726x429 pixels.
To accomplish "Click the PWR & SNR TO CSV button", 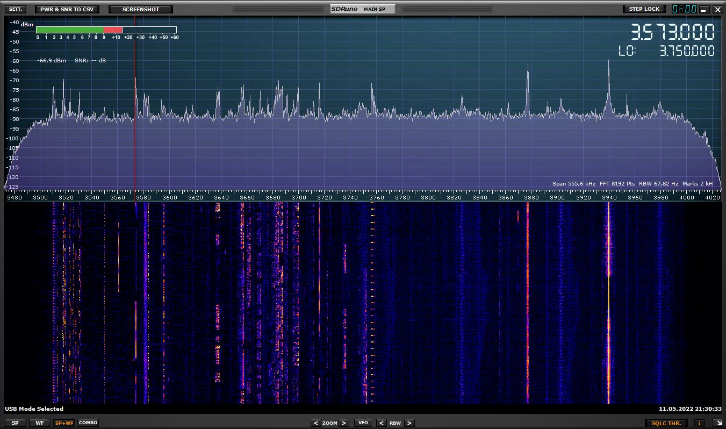I will pyautogui.click(x=67, y=9).
